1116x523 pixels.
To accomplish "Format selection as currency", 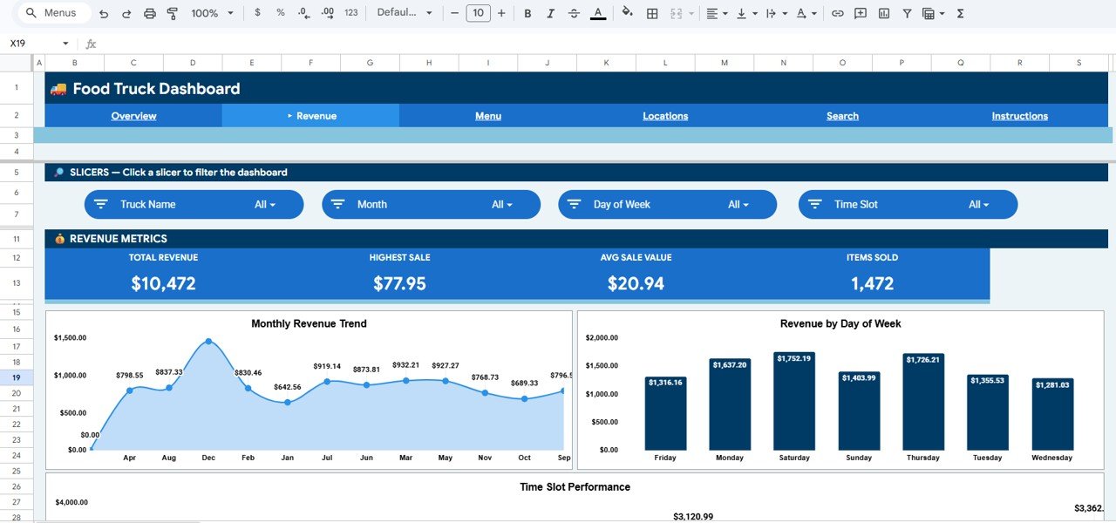I will [x=259, y=13].
